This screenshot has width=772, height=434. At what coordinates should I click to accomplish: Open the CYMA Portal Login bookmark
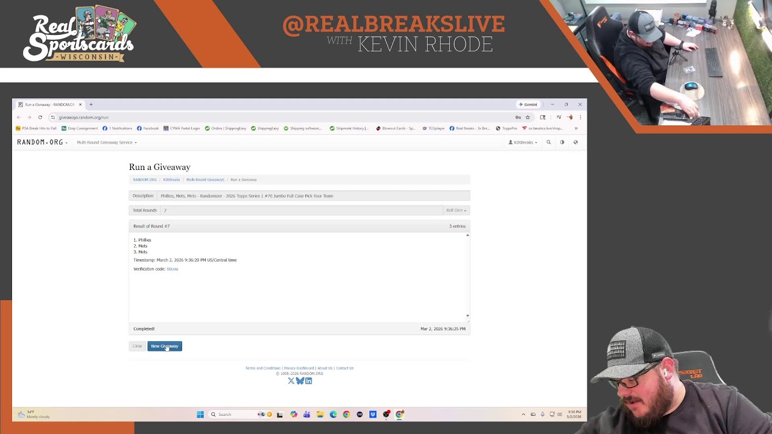182,128
